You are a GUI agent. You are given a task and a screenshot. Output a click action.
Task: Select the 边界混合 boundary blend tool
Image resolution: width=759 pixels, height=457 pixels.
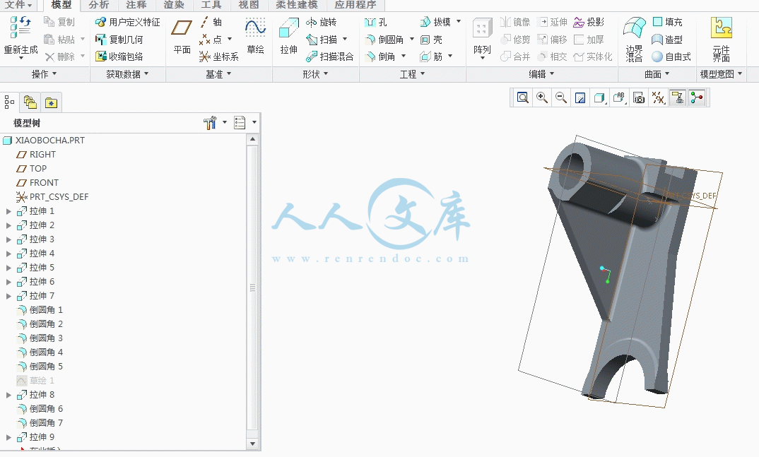pos(634,39)
